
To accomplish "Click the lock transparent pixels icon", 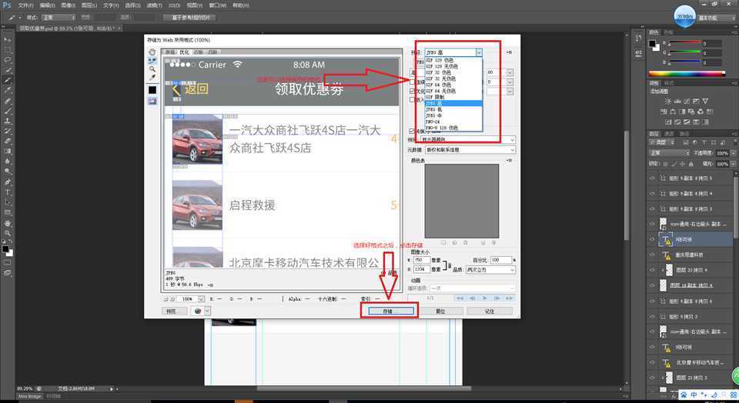I will 665,164.
